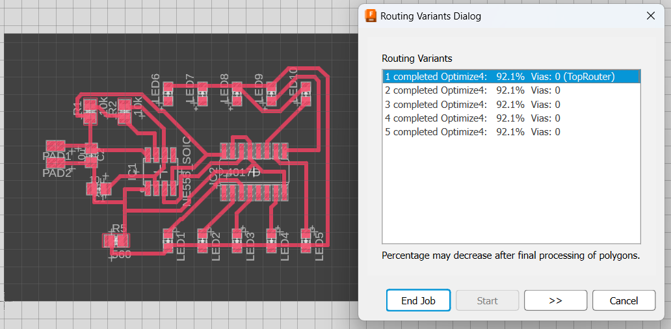Pick routing variant 4 in the list
The height and width of the screenshot is (329, 671).
(x=472, y=118)
